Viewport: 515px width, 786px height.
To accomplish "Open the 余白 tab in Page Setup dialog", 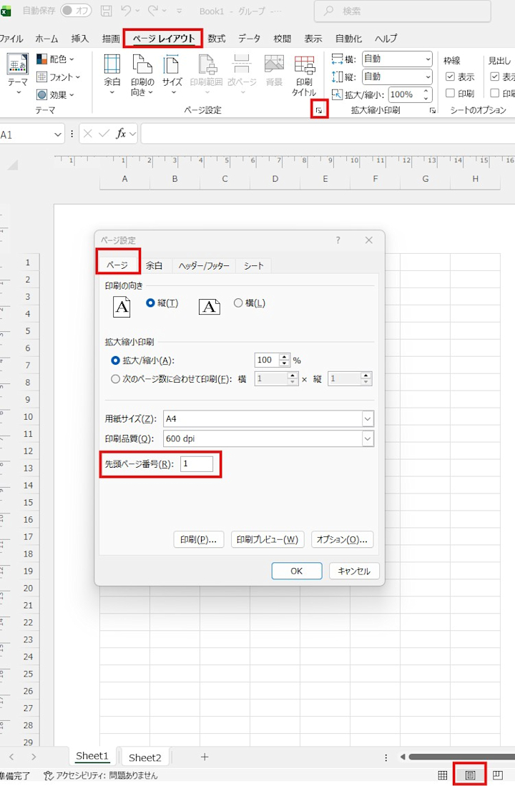I will (x=154, y=265).
